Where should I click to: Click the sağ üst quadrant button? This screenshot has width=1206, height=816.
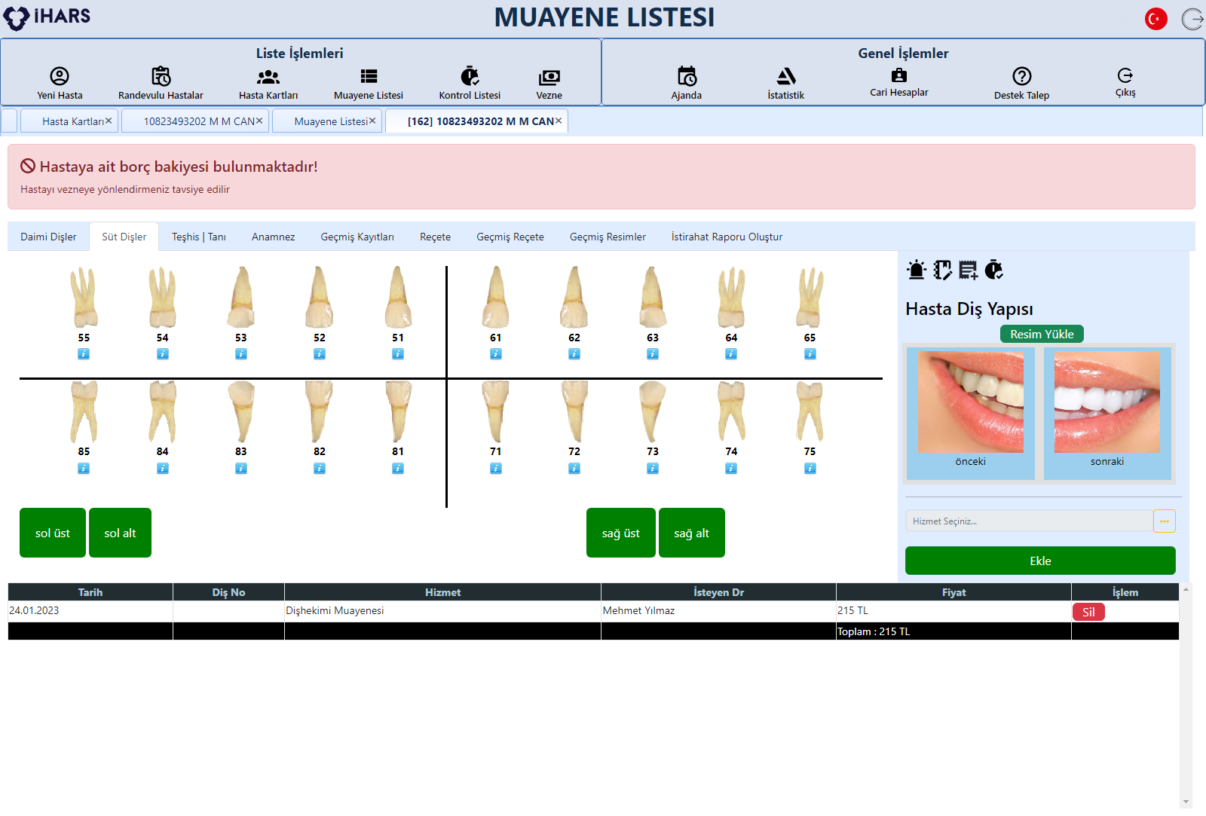(x=620, y=533)
